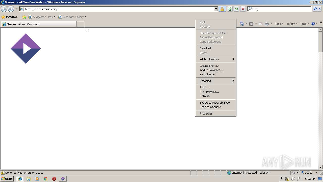The image size is (323, 182).
Task: Choose View Source in context menu
Action: (x=216, y=74)
